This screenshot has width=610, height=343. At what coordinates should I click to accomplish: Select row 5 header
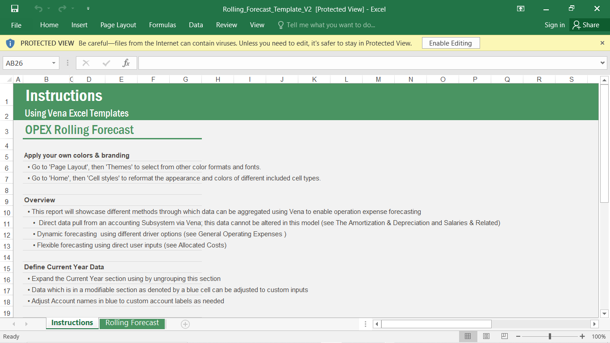[7, 157]
